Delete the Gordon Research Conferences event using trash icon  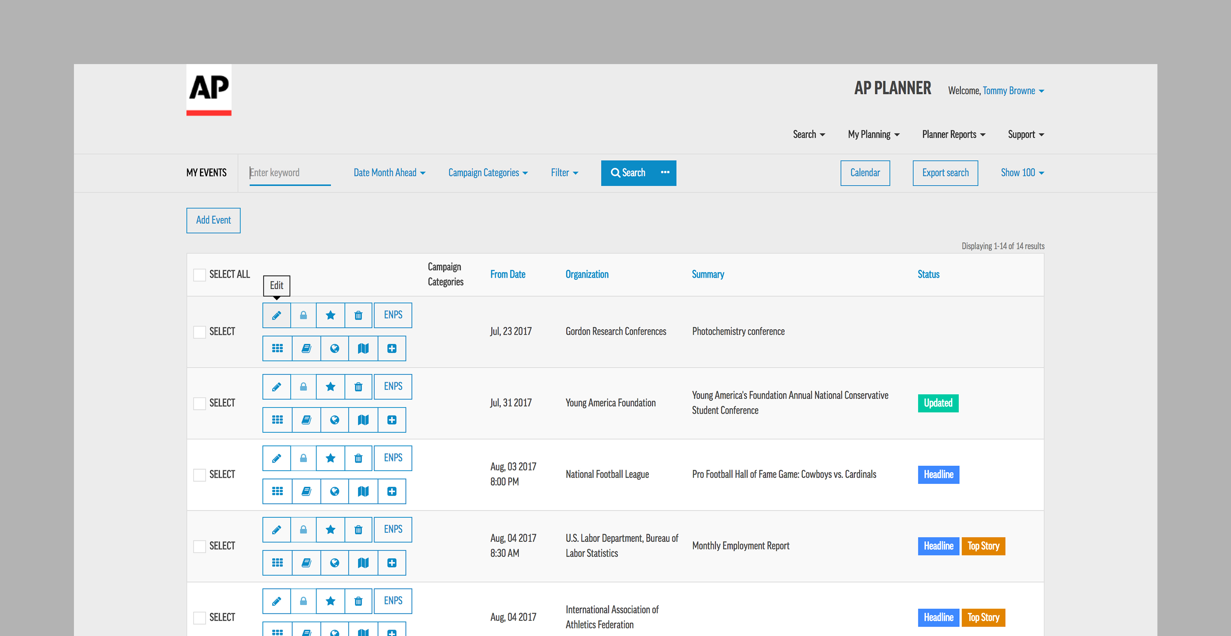tap(359, 315)
